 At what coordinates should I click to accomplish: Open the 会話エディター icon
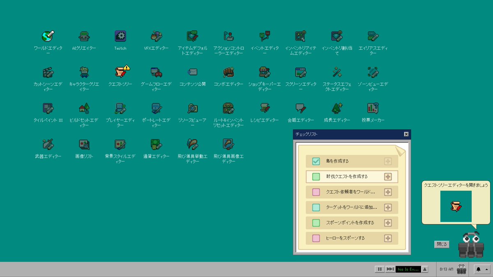click(301, 108)
